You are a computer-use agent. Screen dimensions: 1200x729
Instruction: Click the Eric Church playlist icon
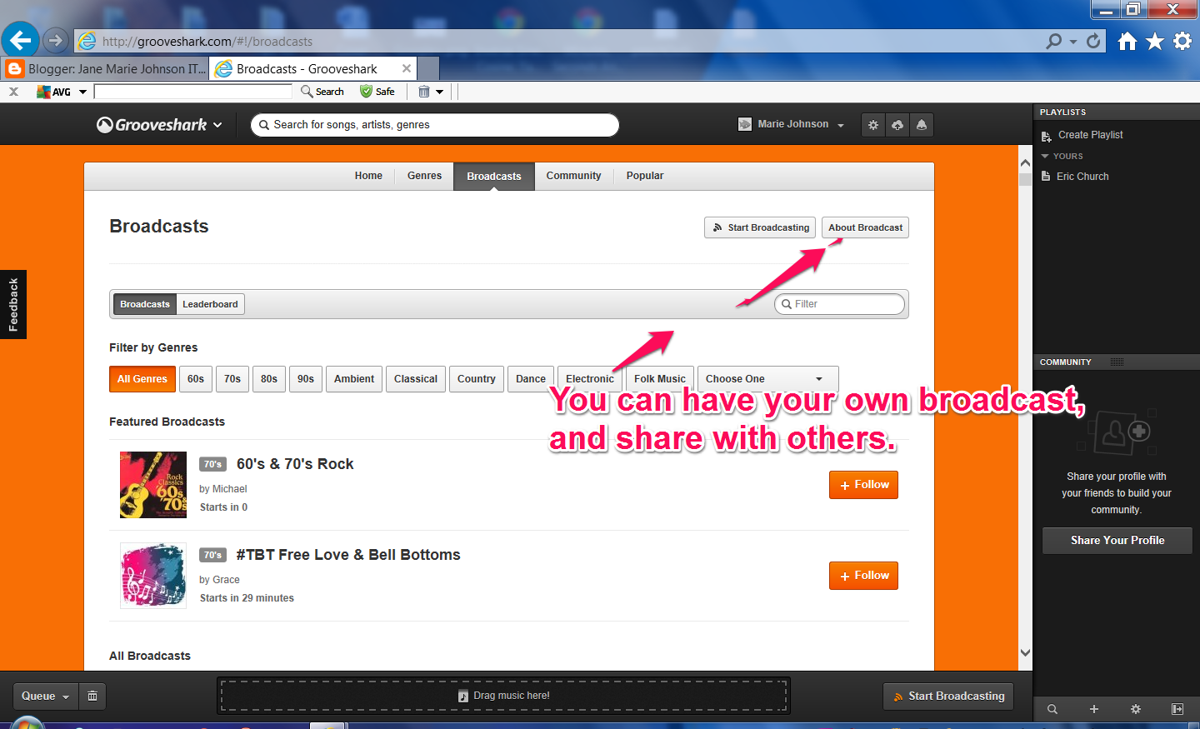coord(1046,177)
